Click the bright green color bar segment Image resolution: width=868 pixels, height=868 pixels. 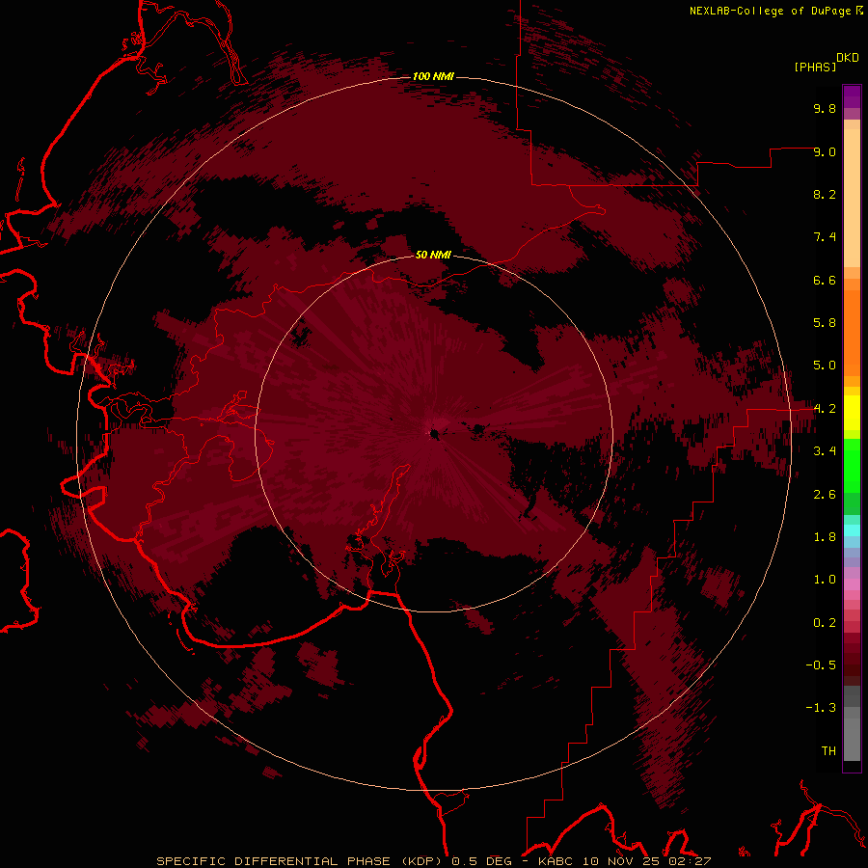pyautogui.click(x=852, y=465)
